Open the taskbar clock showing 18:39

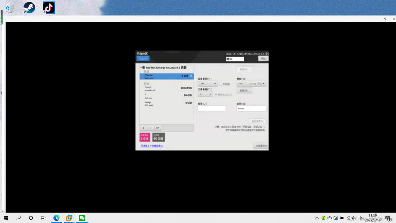[x=372, y=218]
